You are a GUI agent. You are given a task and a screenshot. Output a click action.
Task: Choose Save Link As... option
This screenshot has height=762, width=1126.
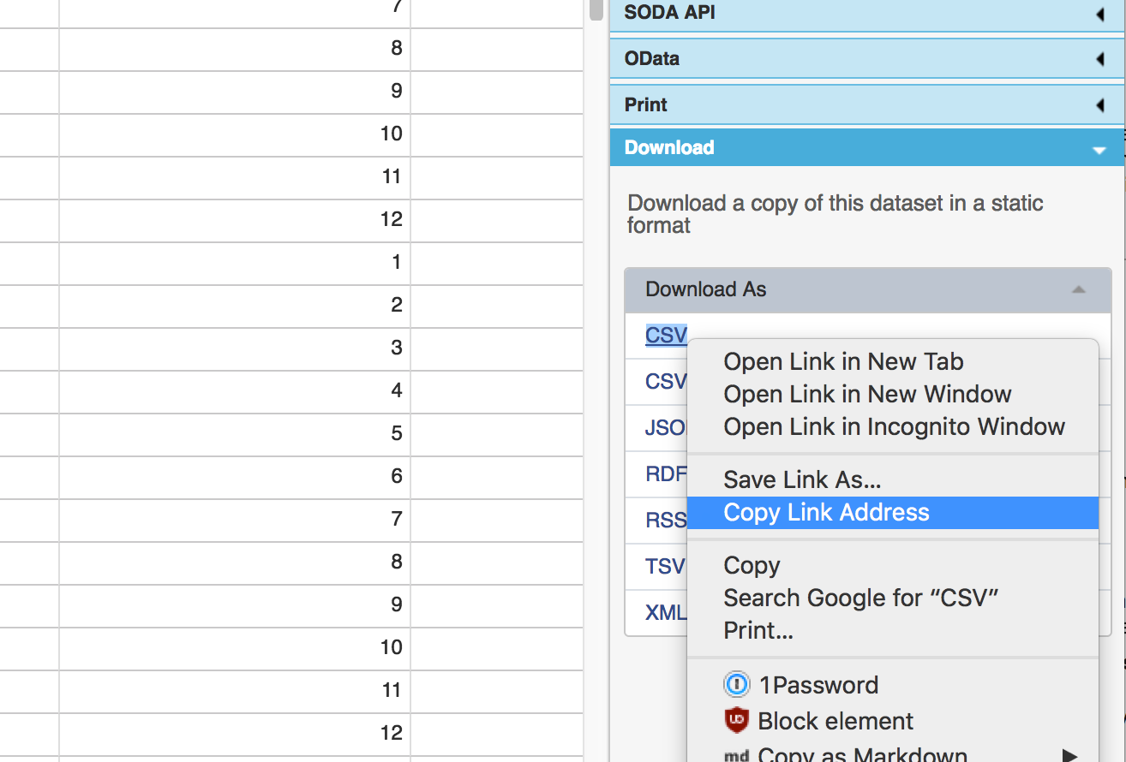802,480
